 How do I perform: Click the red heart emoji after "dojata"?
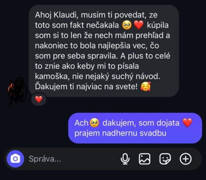coord(188,123)
